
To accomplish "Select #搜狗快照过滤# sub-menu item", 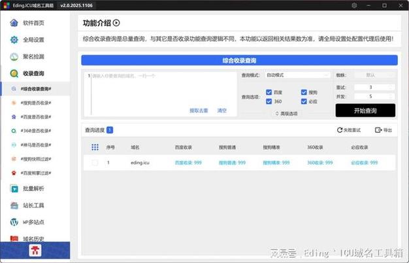I will click(x=36, y=159).
